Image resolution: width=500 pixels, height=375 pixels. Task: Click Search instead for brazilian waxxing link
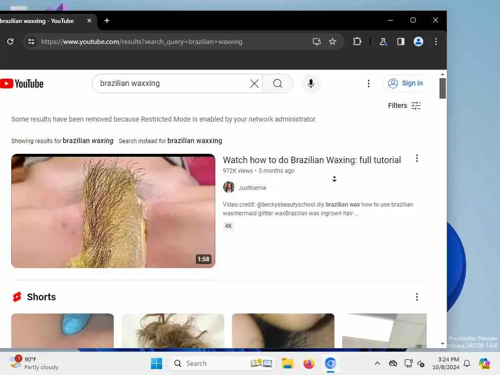point(194,141)
